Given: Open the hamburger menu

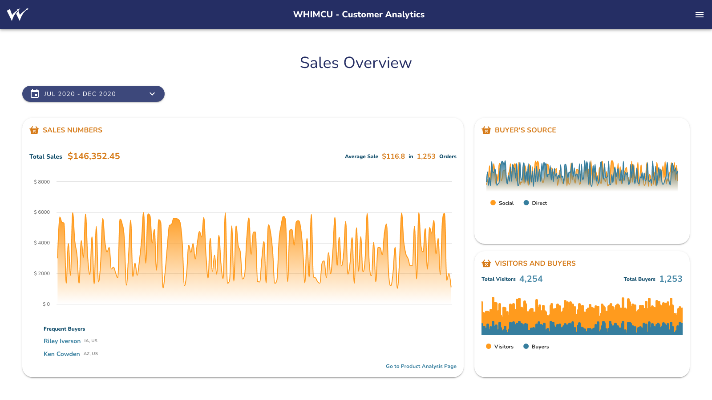Looking at the screenshot, I should pos(699,15).
